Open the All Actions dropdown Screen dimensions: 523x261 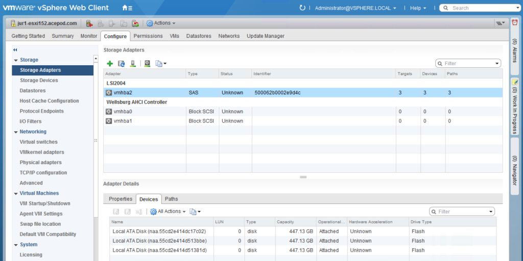[x=168, y=212]
